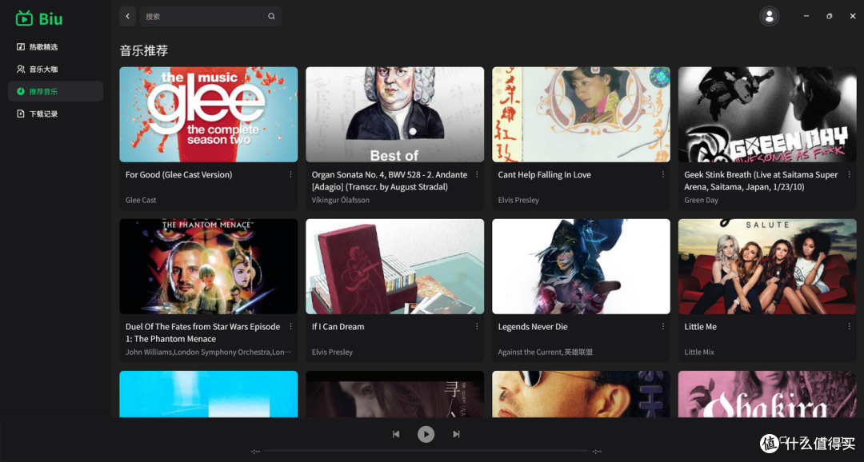This screenshot has height=462, width=864.
Task: Open the Glee season two album cover
Action: click(x=208, y=114)
